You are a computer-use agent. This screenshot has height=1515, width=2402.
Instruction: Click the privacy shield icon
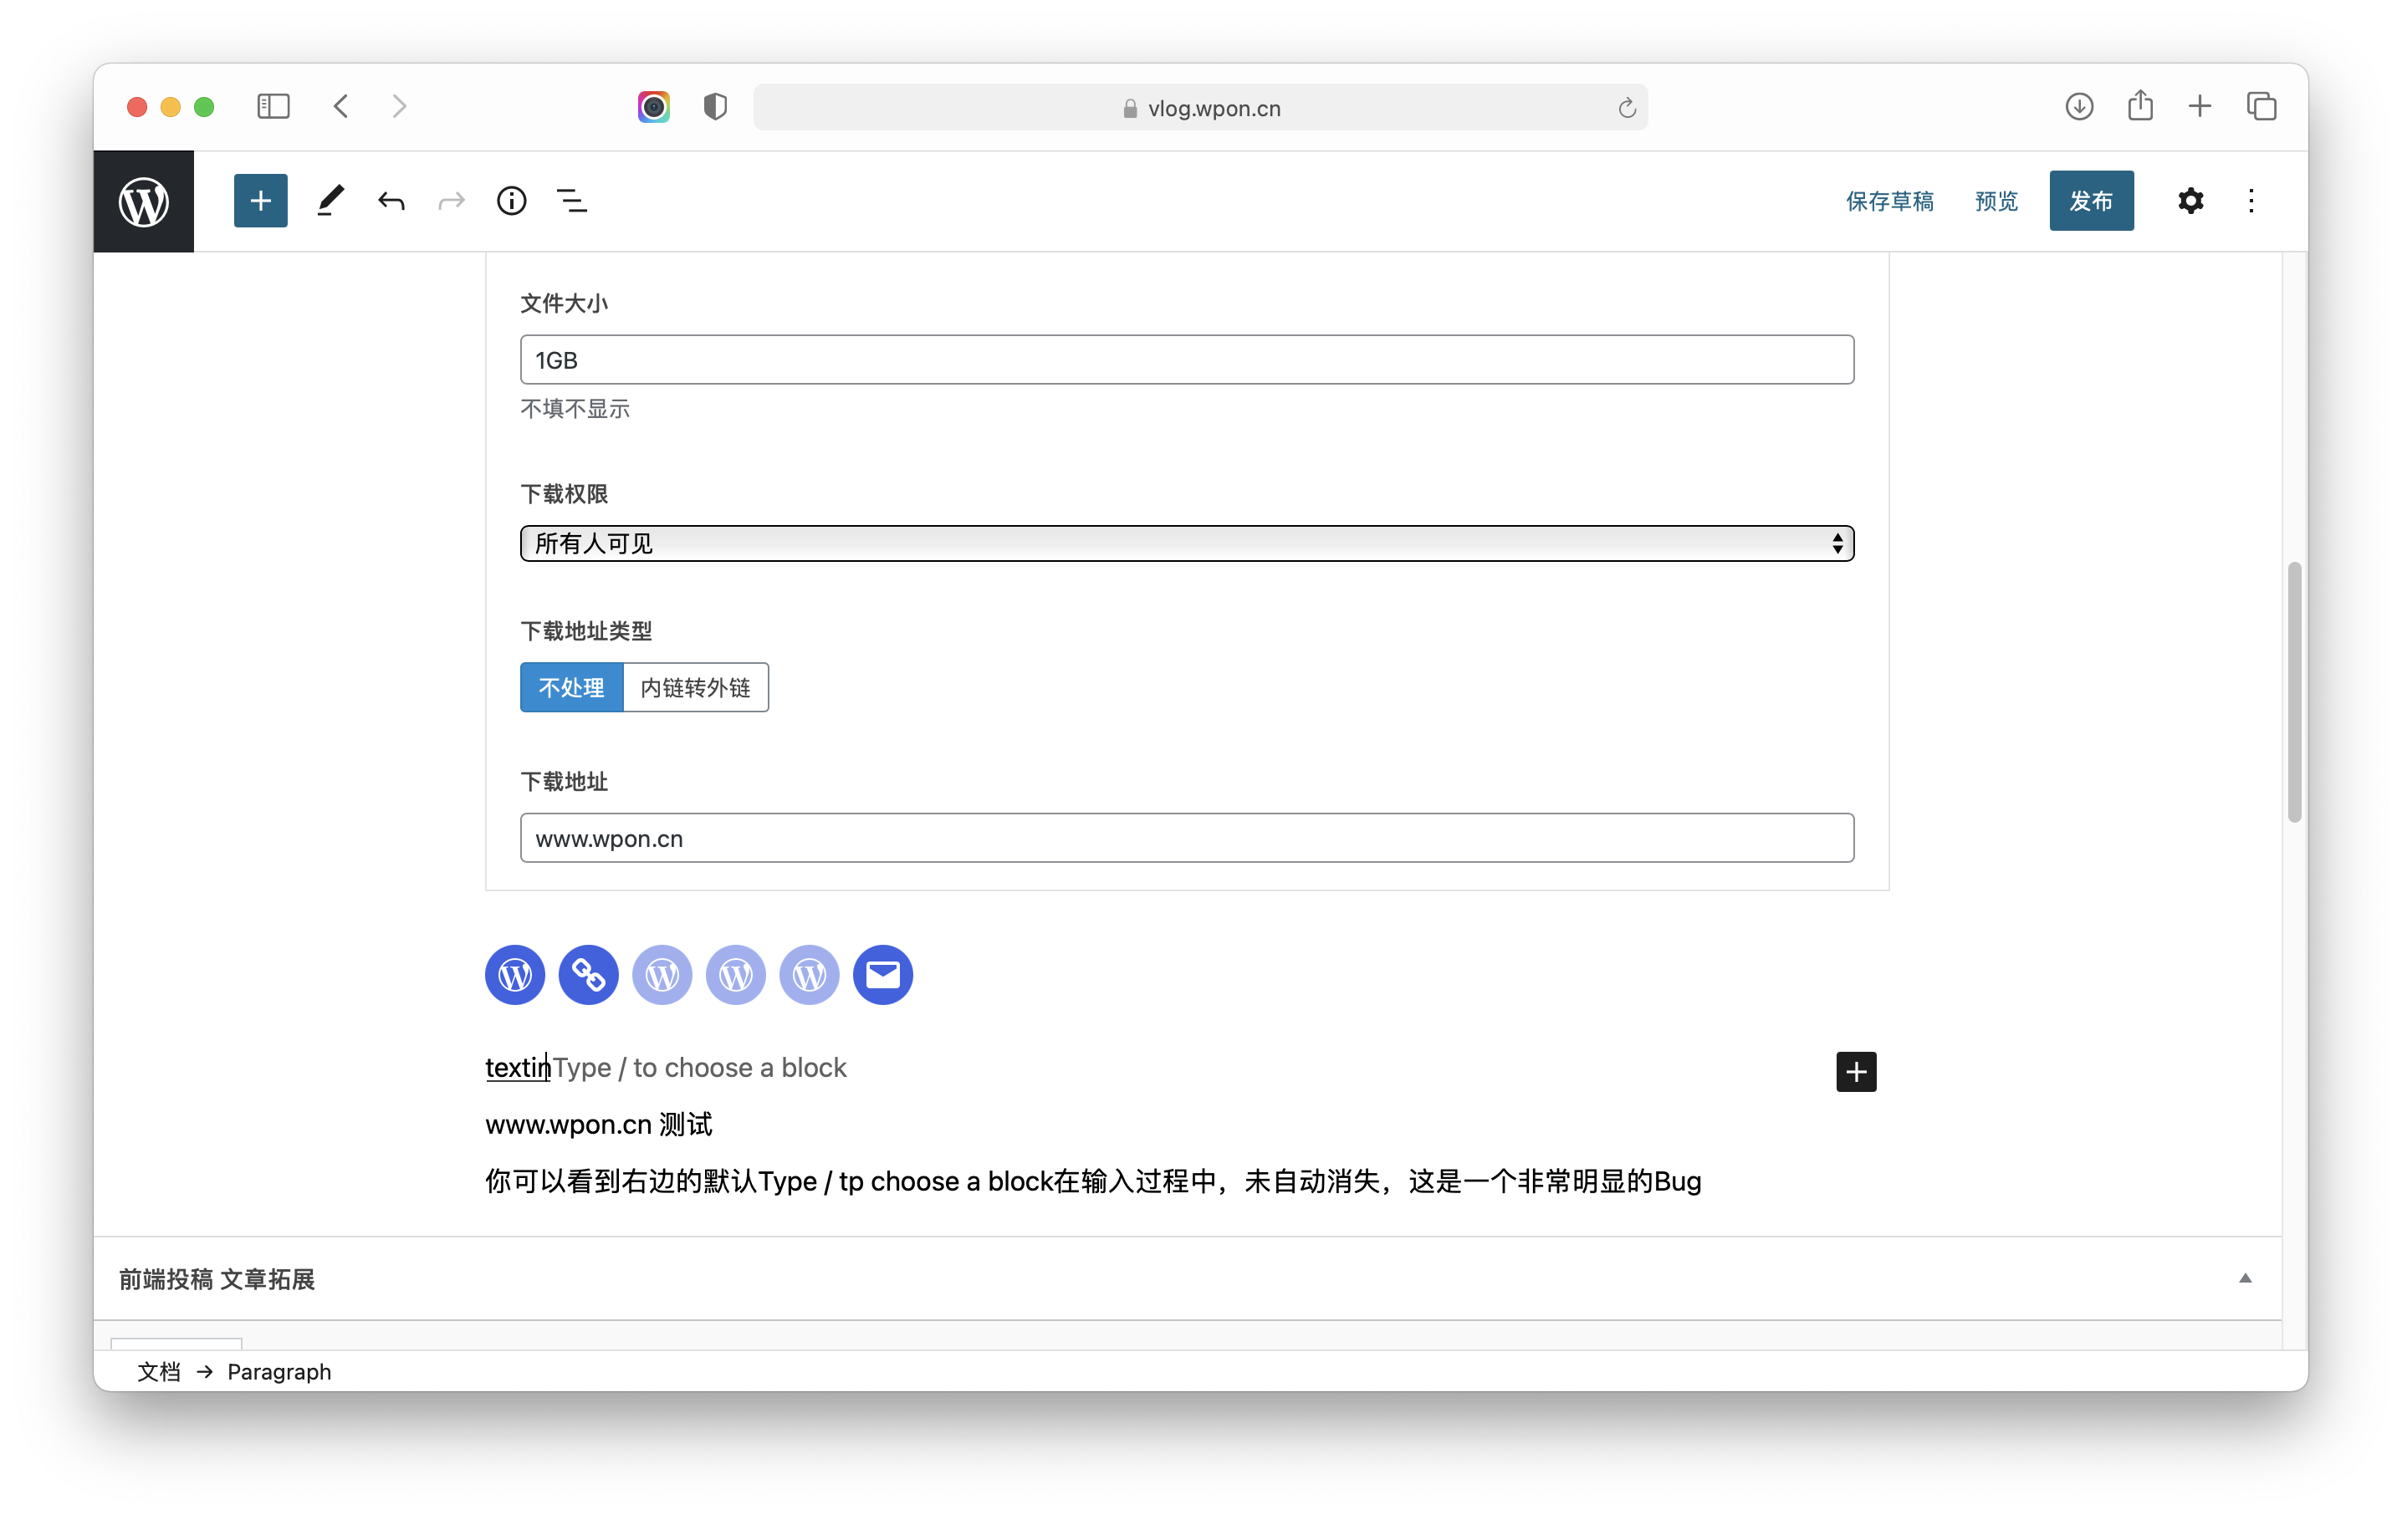click(715, 107)
